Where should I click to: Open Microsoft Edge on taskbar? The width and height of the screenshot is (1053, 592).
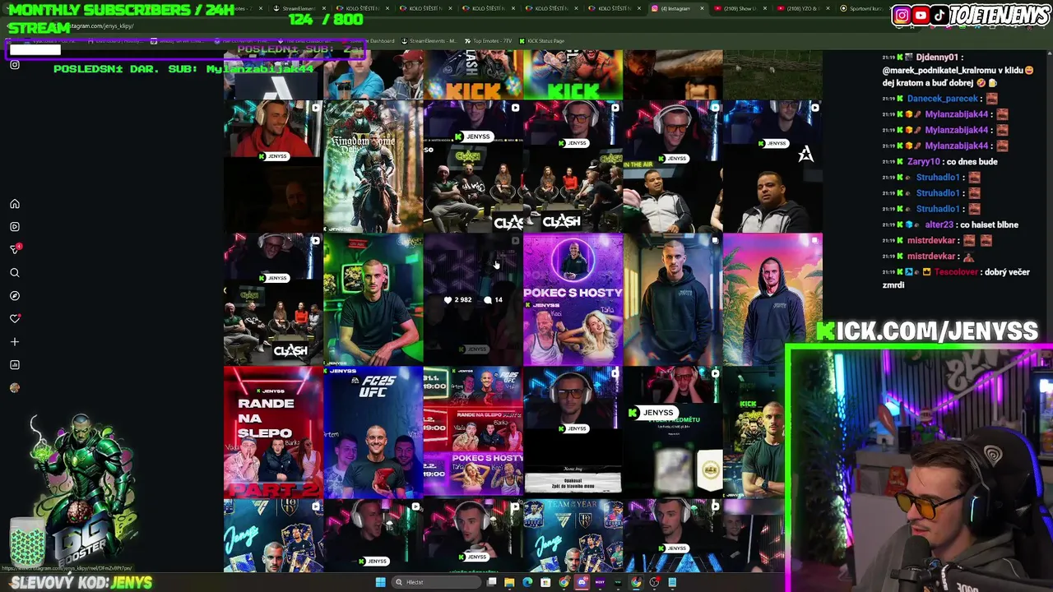pos(528,582)
